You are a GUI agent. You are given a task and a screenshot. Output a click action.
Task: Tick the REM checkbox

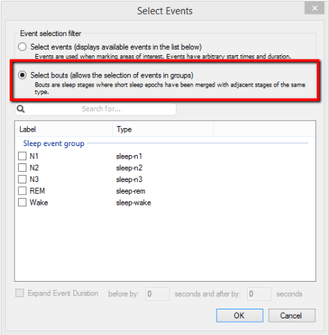[22, 191]
